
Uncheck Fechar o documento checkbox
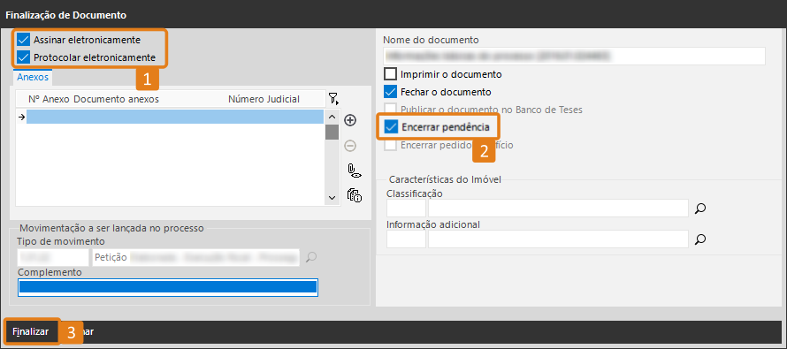390,92
